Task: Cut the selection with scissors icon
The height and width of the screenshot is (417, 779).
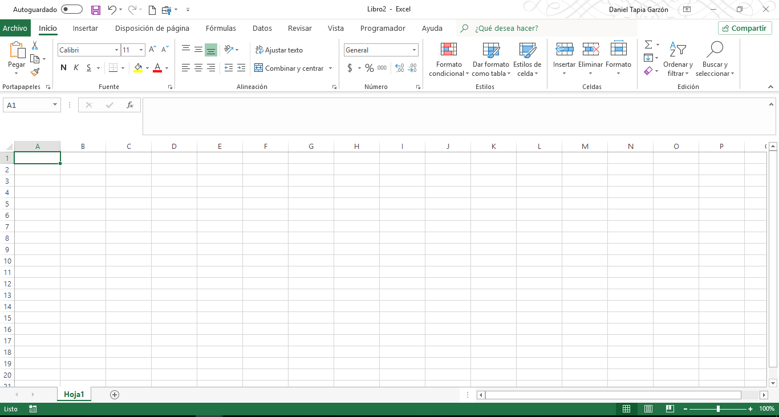Action: 35,46
